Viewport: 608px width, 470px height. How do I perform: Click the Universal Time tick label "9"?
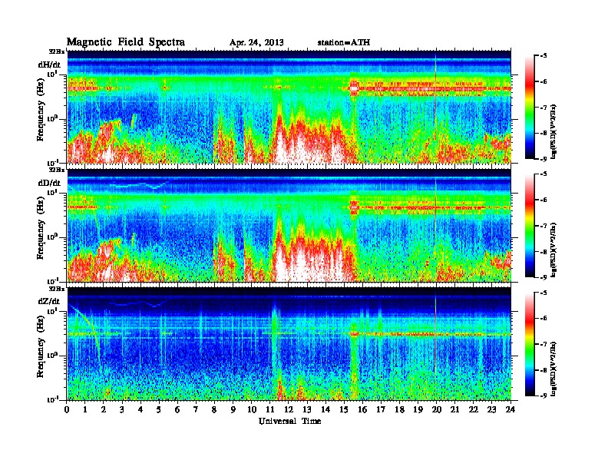[233, 409]
